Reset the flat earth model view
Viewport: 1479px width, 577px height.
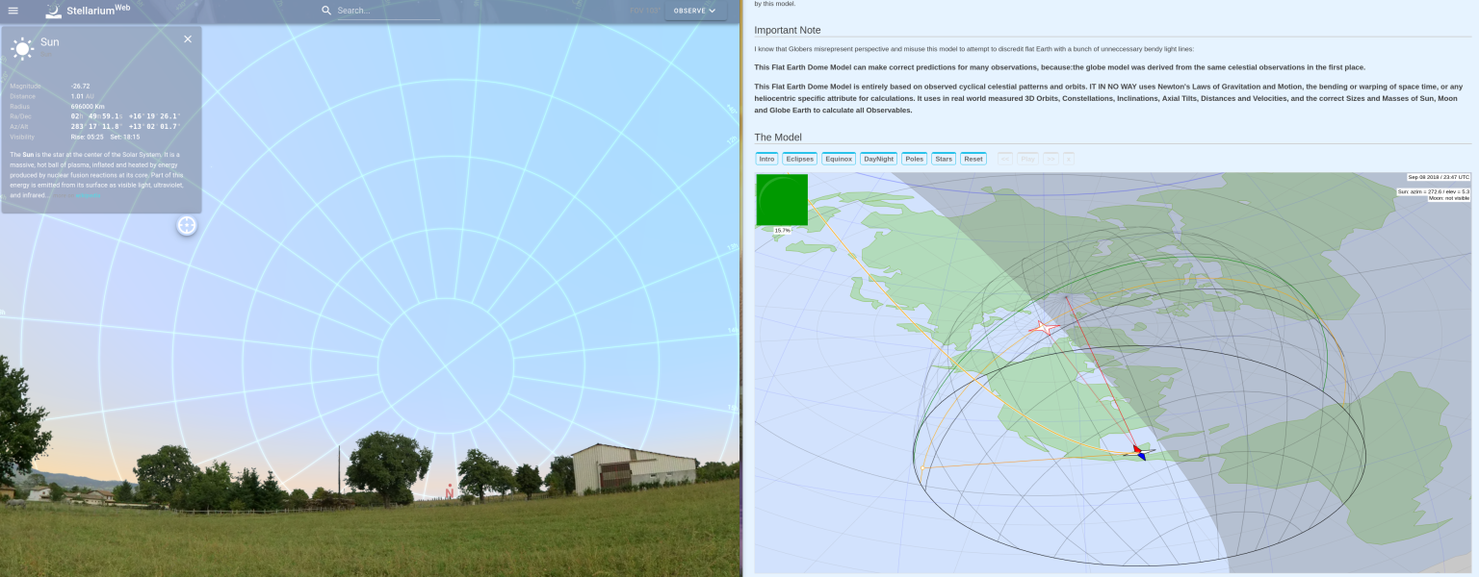pyautogui.click(x=973, y=159)
